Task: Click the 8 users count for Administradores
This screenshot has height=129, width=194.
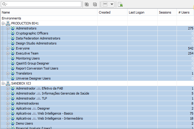Action: coord(193,103)
